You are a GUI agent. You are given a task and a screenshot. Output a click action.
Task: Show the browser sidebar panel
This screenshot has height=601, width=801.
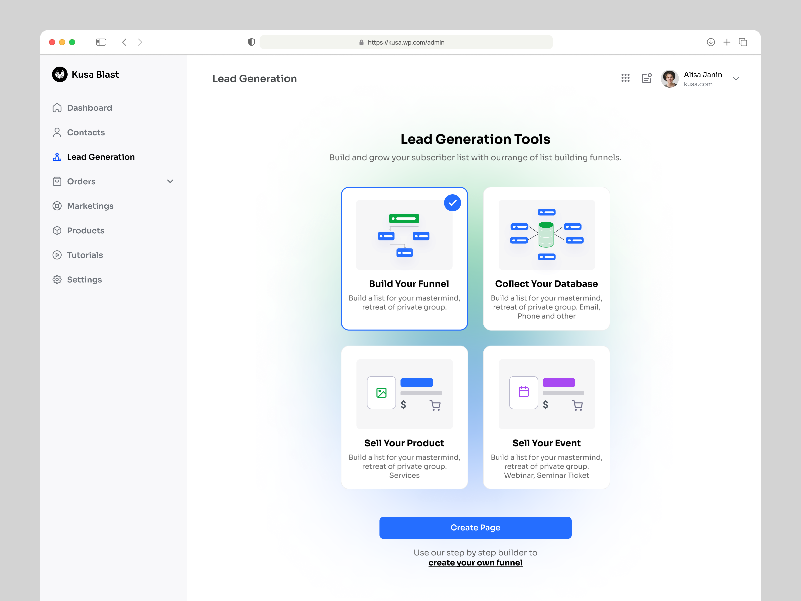click(101, 42)
